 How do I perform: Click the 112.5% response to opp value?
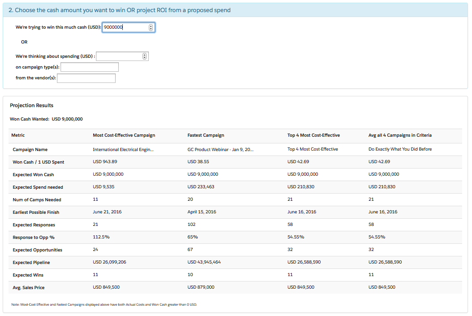tap(101, 237)
